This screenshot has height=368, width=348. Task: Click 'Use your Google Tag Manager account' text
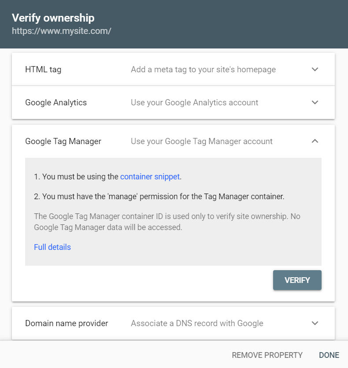click(x=202, y=141)
